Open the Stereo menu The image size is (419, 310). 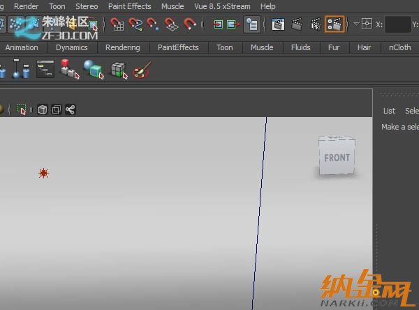pos(87,6)
